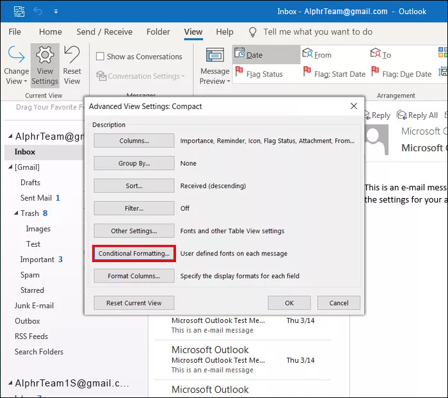Open the Outbox folder

(x=27, y=321)
